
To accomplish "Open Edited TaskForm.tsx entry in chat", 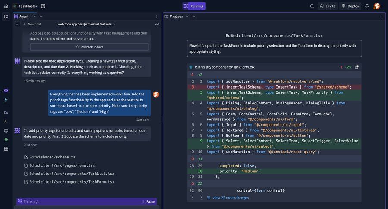I will click(69, 182).
